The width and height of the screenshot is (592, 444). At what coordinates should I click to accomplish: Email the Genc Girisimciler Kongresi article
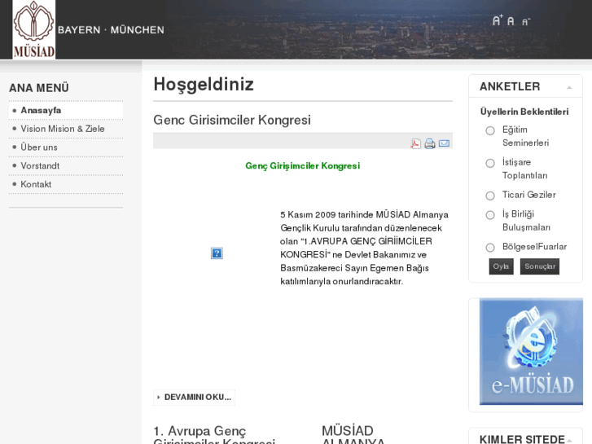tap(444, 143)
